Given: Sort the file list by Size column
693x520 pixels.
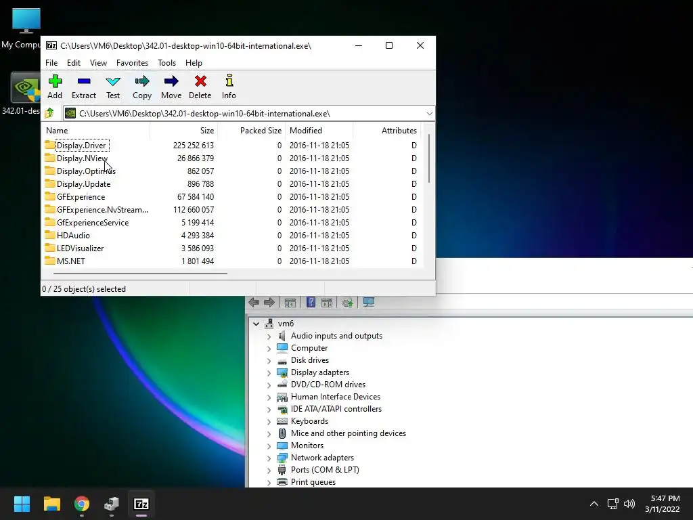Looking at the screenshot, I should (x=184, y=131).
